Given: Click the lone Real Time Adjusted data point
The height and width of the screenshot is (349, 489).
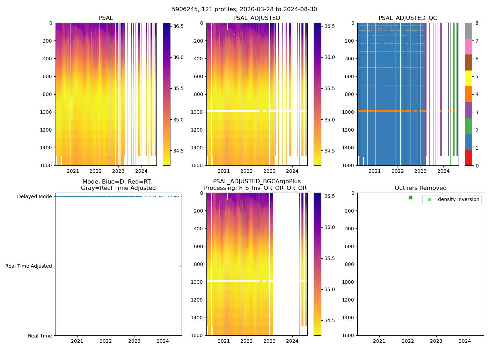Looking at the screenshot, I should (180, 266).
